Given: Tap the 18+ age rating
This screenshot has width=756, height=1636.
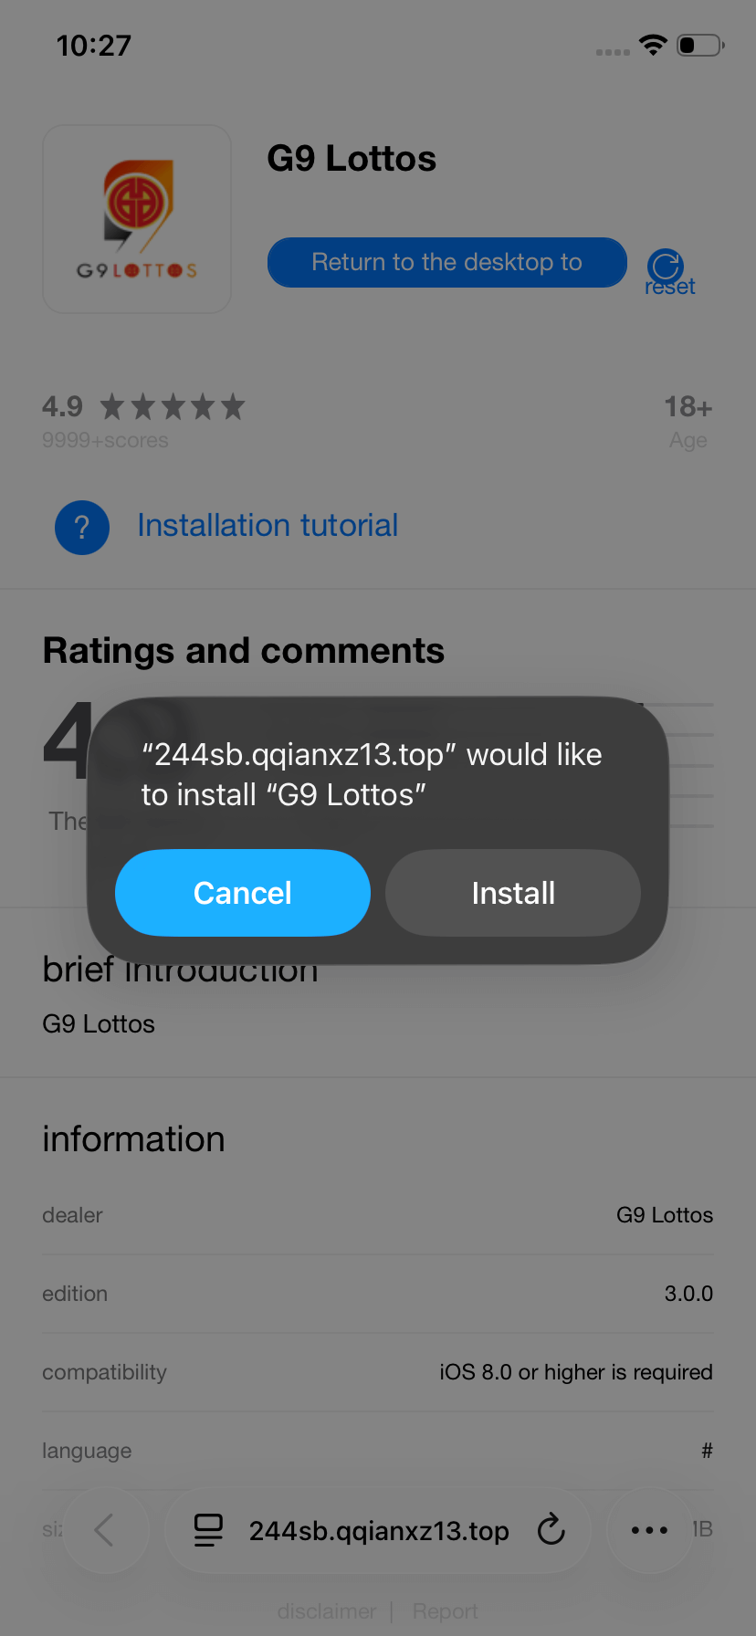Looking at the screenshot, I should 688,407.
